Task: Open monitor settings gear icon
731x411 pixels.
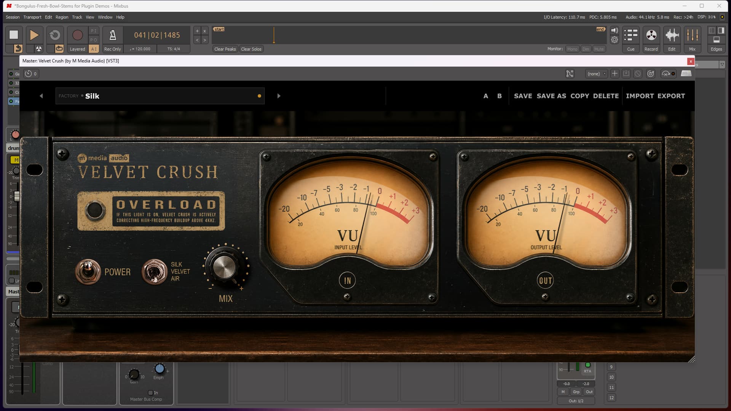Action: point(614,40)
